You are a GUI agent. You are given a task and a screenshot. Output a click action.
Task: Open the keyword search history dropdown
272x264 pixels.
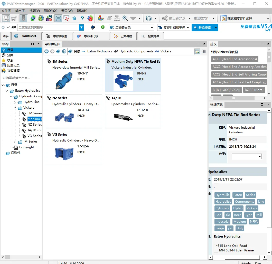coord(81,27)
